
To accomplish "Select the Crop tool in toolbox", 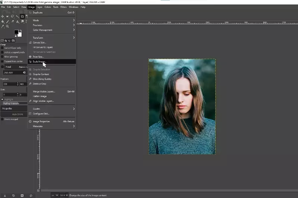I will click(22, 16).
